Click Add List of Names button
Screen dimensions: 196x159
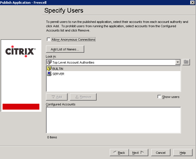(65, 49)
